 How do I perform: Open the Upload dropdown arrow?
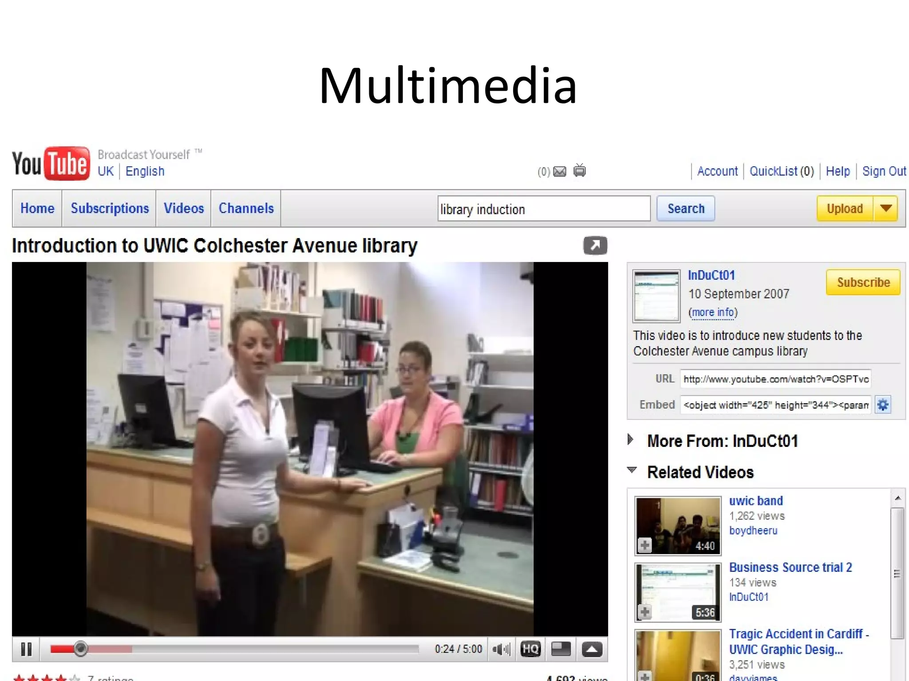(x=885, y=208)
